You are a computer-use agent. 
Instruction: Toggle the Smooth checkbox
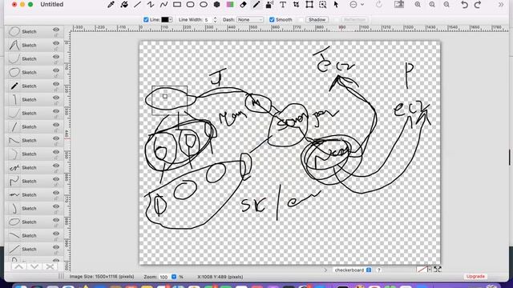[272, 20]
